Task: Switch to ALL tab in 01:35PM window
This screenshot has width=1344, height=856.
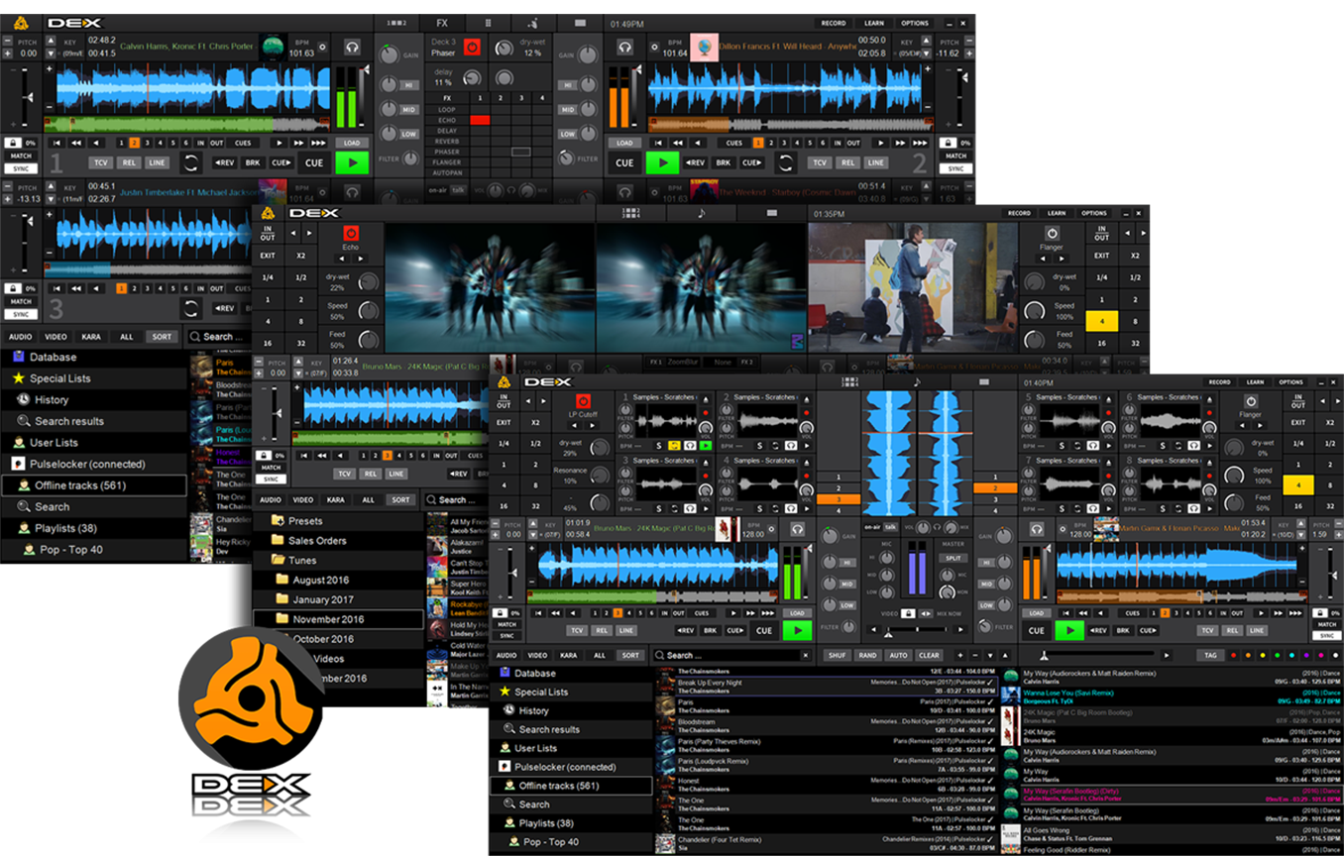Action: [368, 499]
